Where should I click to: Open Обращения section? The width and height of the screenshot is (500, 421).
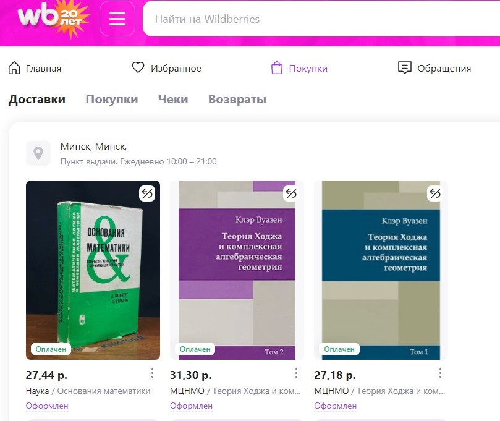pos(444,68)
